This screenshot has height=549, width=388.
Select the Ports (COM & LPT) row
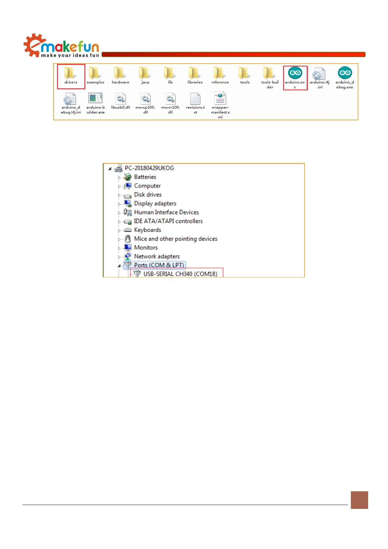159,265
